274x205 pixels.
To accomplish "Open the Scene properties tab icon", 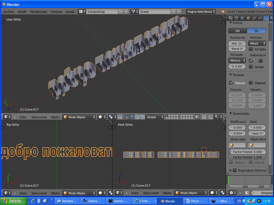I will coord(237,18).
